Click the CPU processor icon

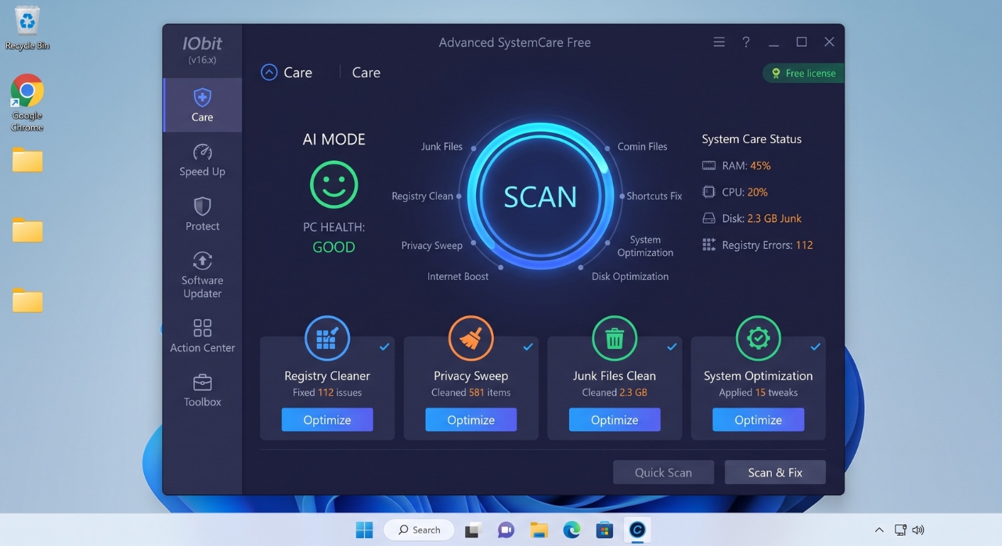(x=708, y=192)
